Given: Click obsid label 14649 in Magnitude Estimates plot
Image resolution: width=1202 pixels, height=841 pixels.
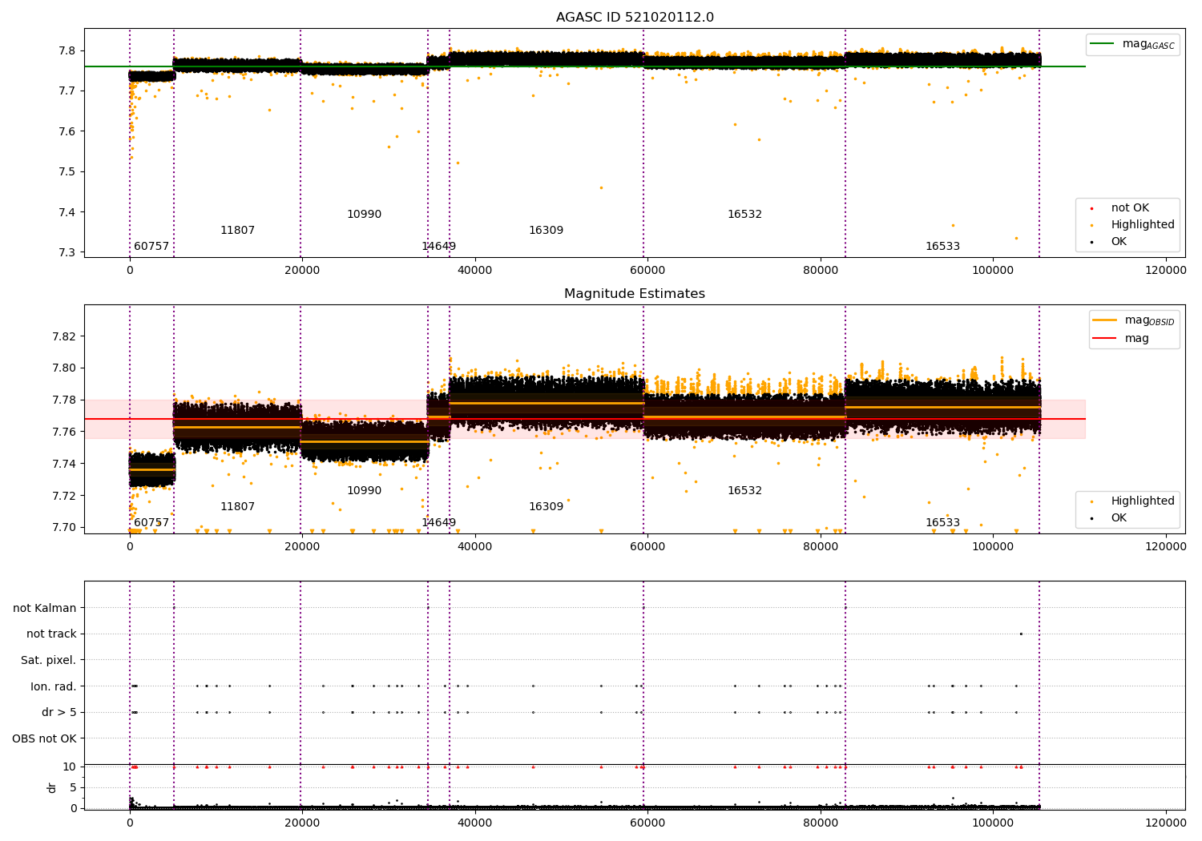Looking at the screenshot, I should click(x=438, y=523).
